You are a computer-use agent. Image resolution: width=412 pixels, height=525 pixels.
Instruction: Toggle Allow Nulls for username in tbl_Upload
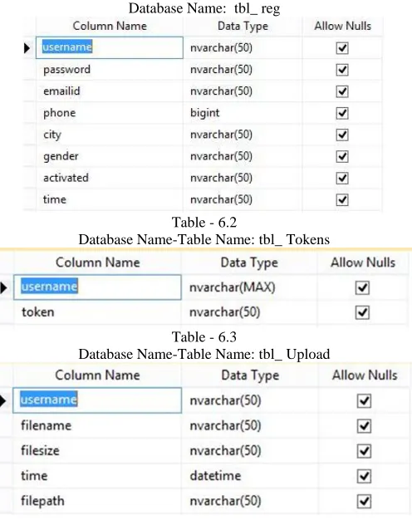click(x=364, y=400)
